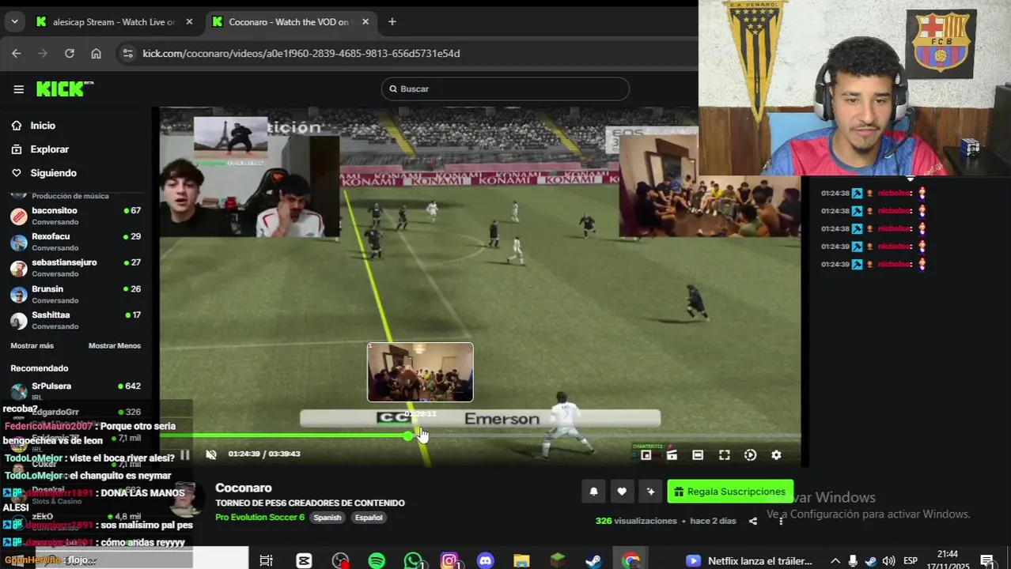Enter fullscreen mode in player
This screenshot has width=1011, height=569.
(x=724, y=455)
